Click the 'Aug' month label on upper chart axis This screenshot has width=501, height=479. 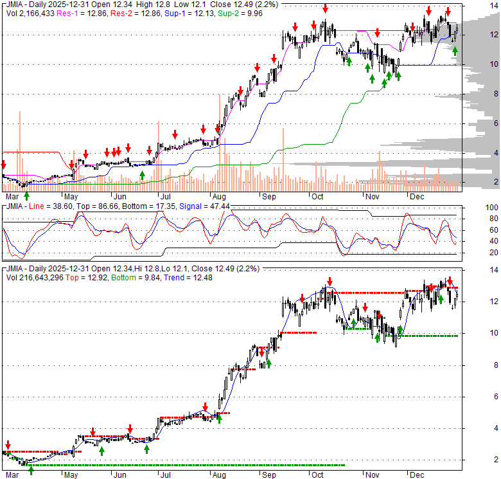(x=219, y=196)
